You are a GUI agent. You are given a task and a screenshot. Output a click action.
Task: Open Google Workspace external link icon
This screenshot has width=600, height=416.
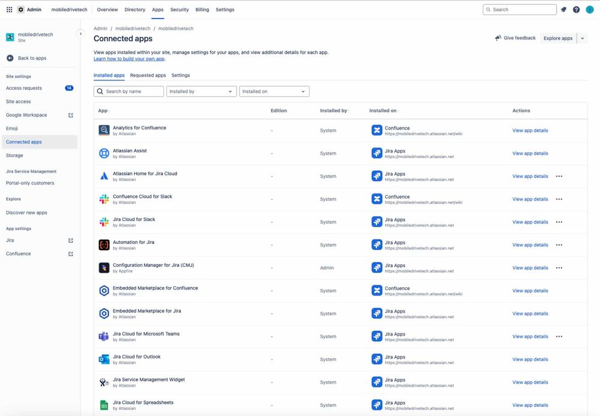pos(70,115)
